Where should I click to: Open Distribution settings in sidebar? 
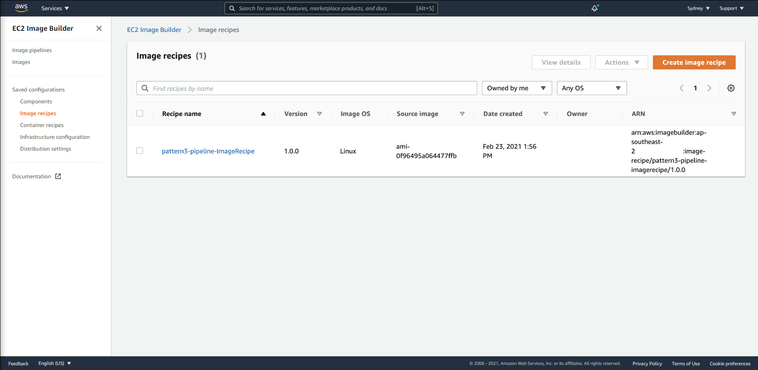coord(45,149)
